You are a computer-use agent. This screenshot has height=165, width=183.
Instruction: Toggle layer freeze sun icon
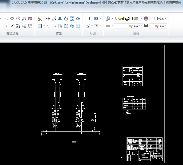[x=120, y=19]
